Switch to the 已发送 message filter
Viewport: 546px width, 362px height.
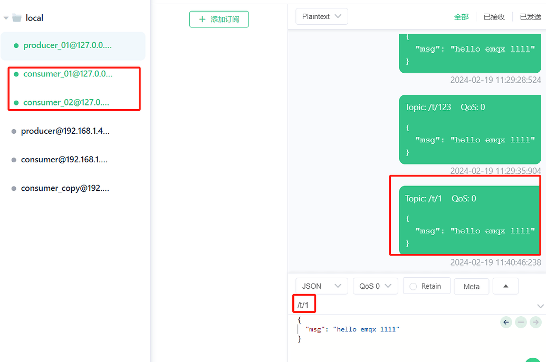530,17
